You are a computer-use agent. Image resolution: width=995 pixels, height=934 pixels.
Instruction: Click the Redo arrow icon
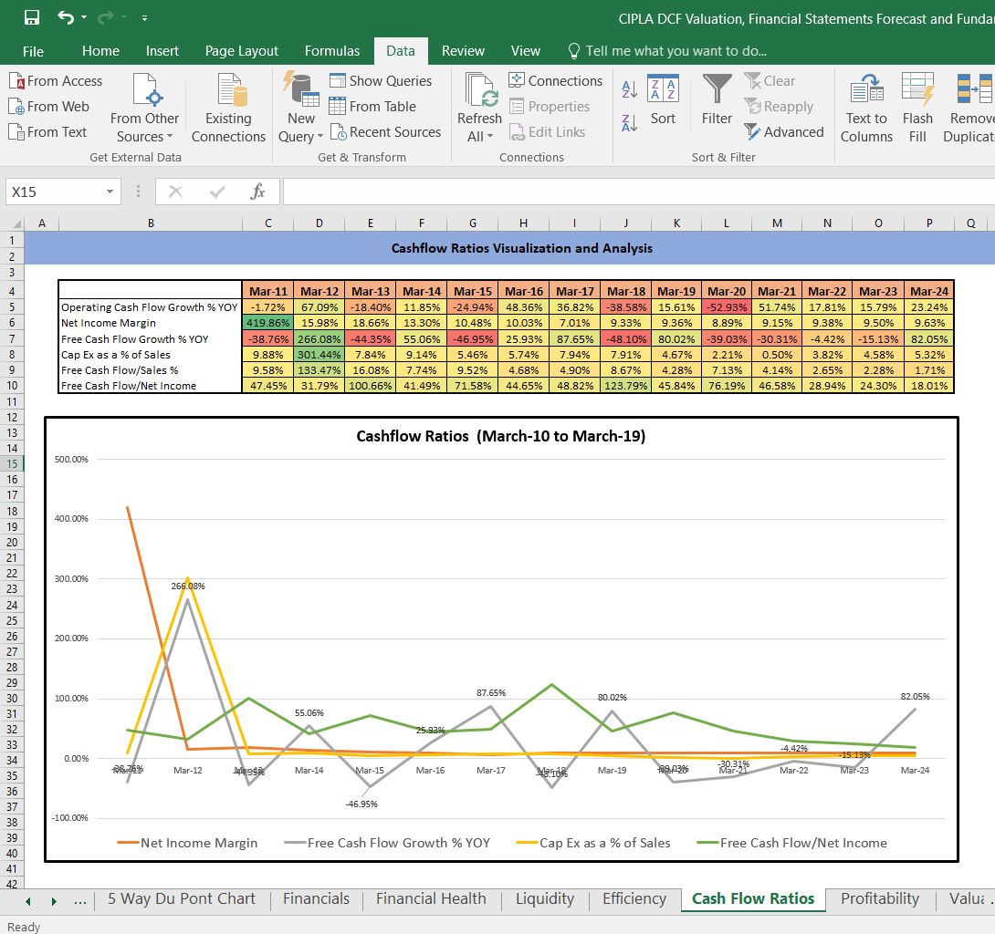click(x=106, y=17)
